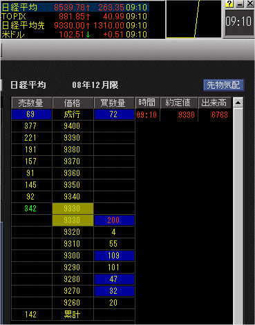
Task: Click buy quantity 109
Action: [114, 256]
